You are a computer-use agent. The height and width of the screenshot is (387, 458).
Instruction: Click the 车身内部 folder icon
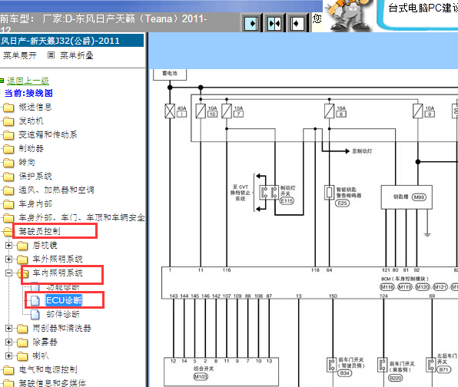click(x=8, y=204)
